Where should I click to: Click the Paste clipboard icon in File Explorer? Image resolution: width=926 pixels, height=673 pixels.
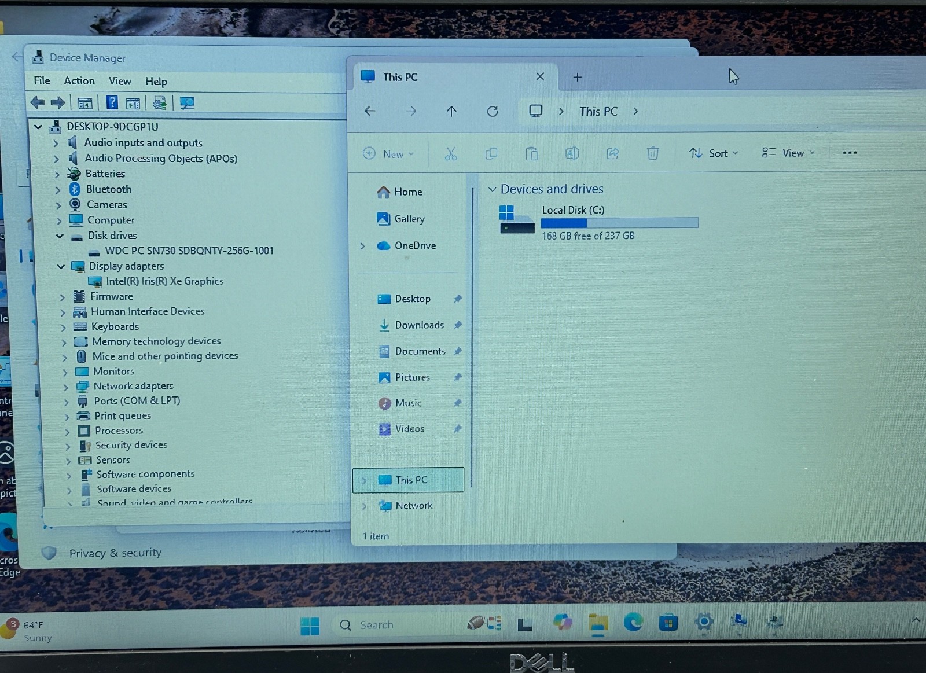tap(531, 153)
